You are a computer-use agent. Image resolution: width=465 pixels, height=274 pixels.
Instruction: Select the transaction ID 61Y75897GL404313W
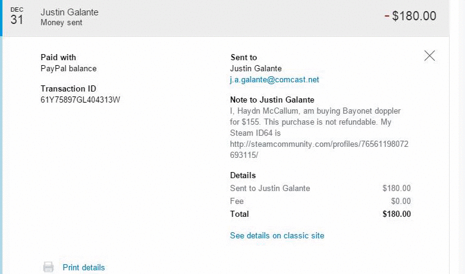click(x=80, y=100)
